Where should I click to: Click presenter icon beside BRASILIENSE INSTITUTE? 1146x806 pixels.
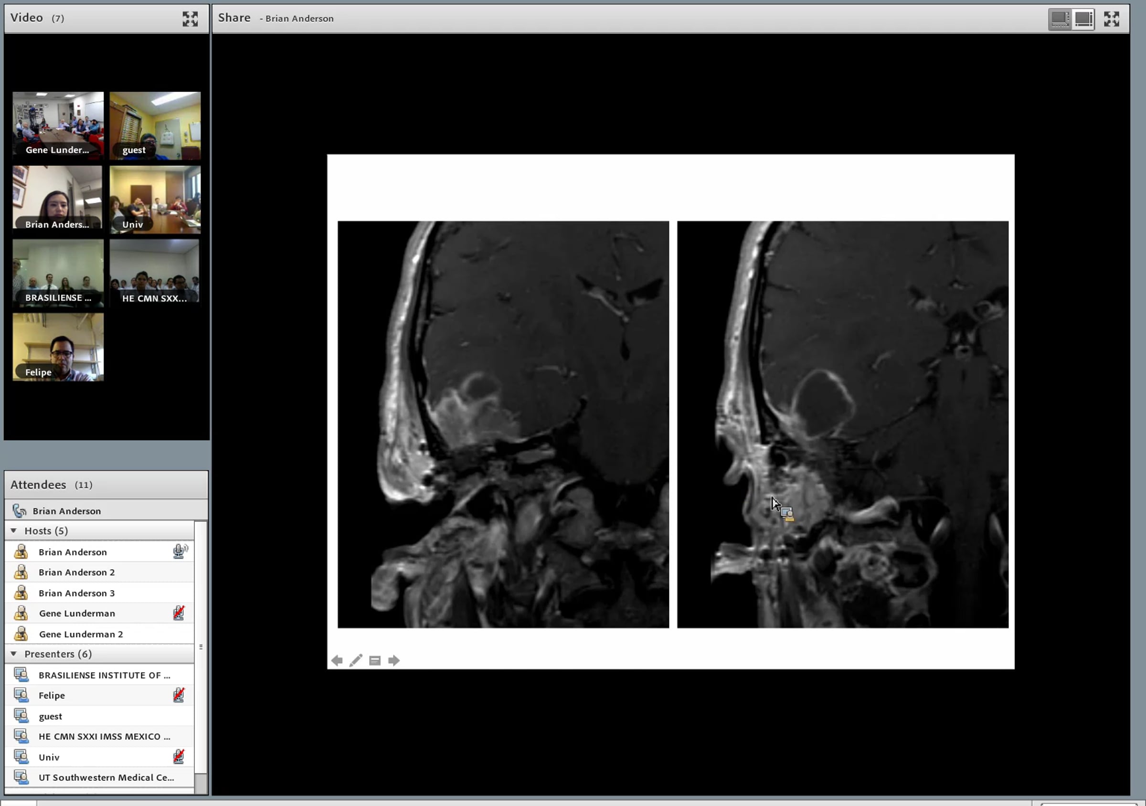[x=21, y=675]
